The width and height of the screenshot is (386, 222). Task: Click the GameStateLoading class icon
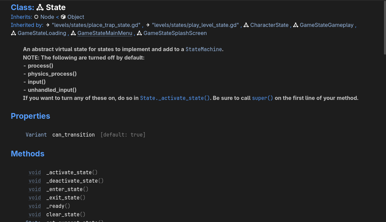pos(13,33)
